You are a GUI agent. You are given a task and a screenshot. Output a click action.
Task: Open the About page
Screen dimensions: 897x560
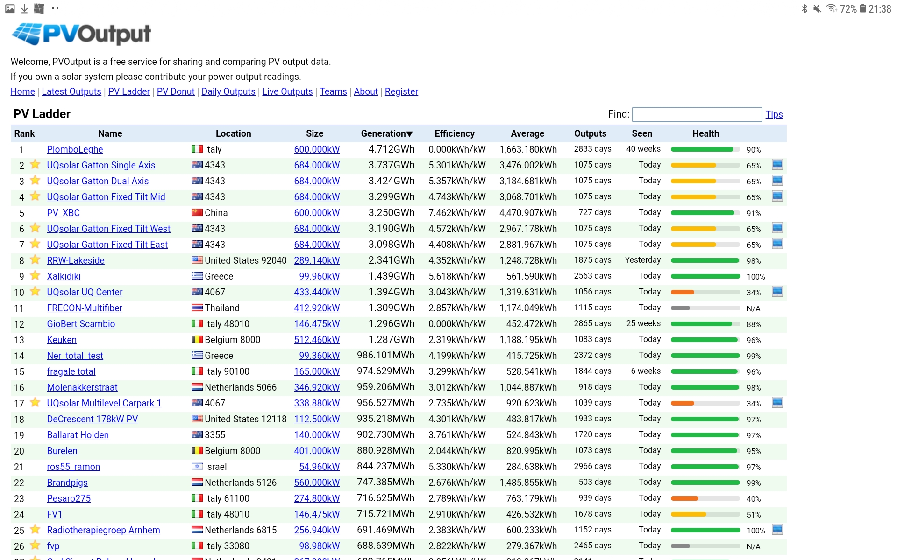click(366, 91)
